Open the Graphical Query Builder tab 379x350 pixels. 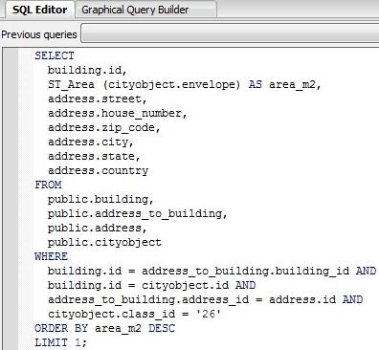point(145,10)
